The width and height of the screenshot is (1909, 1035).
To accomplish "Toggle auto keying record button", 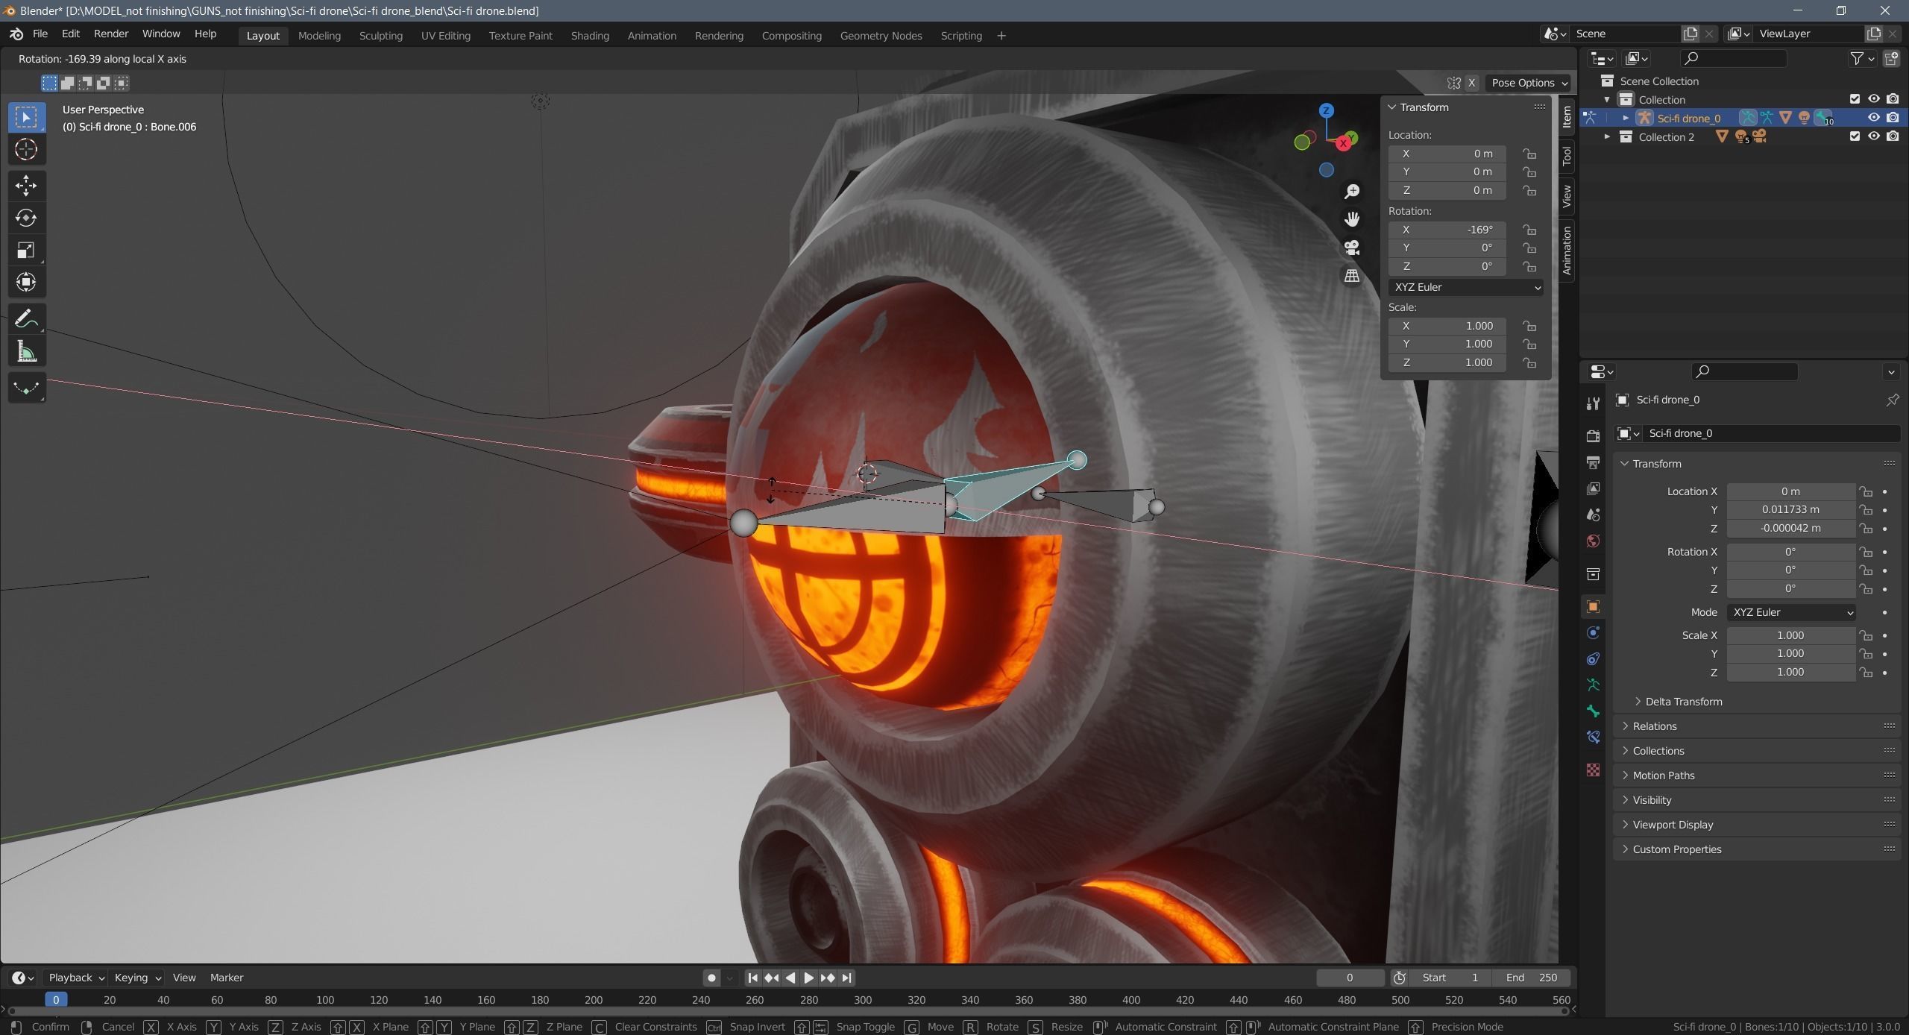I will point(711,978).
